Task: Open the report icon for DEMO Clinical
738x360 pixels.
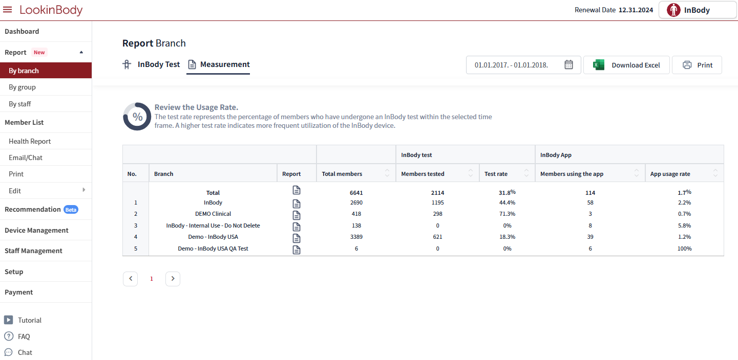Action: pyautogui.click(x=297, y=215)
